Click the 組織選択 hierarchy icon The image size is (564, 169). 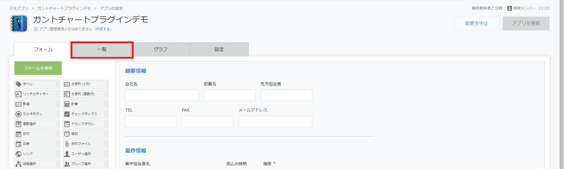(18, 164)
